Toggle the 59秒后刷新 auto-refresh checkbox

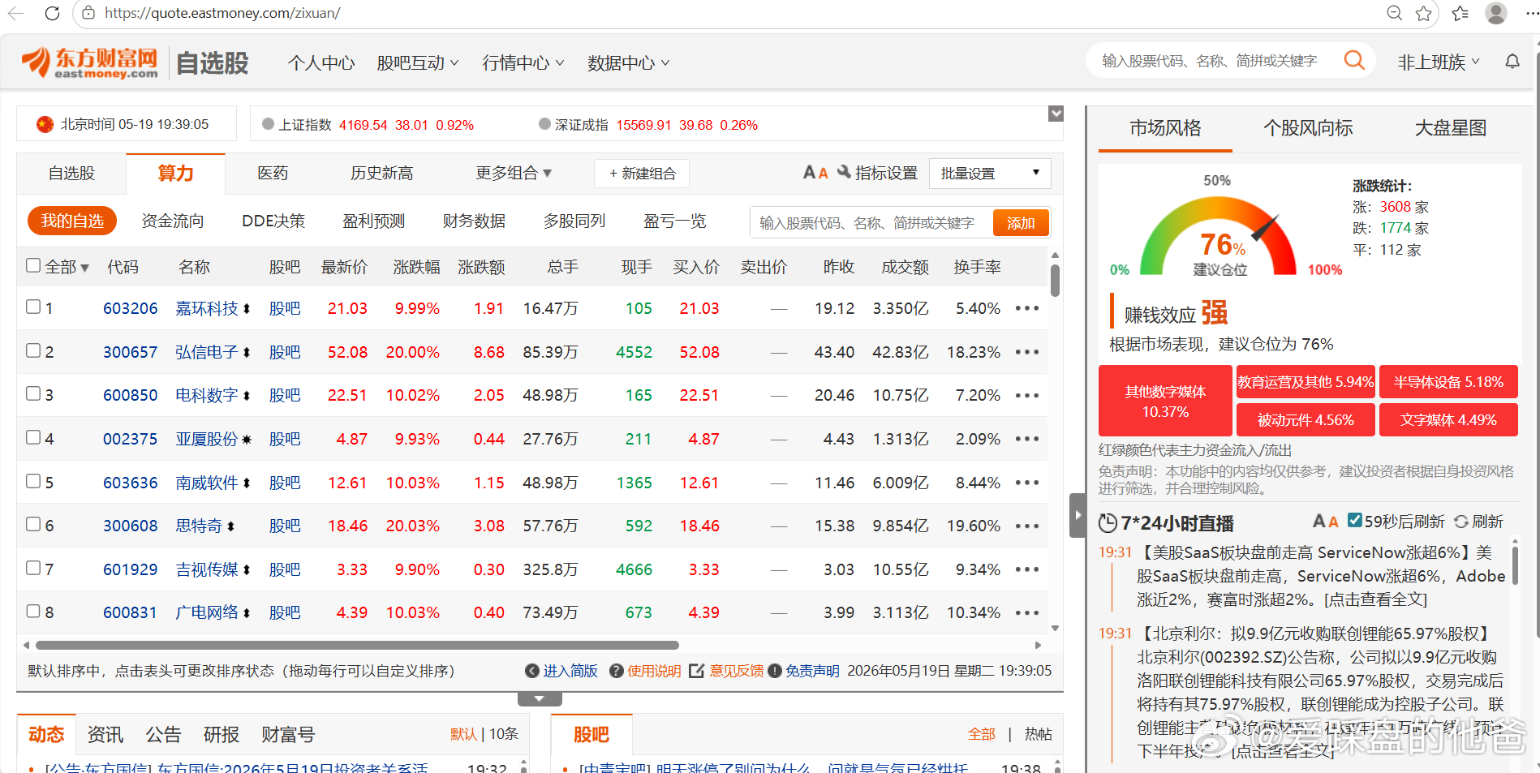click(x=1354, y=520)
